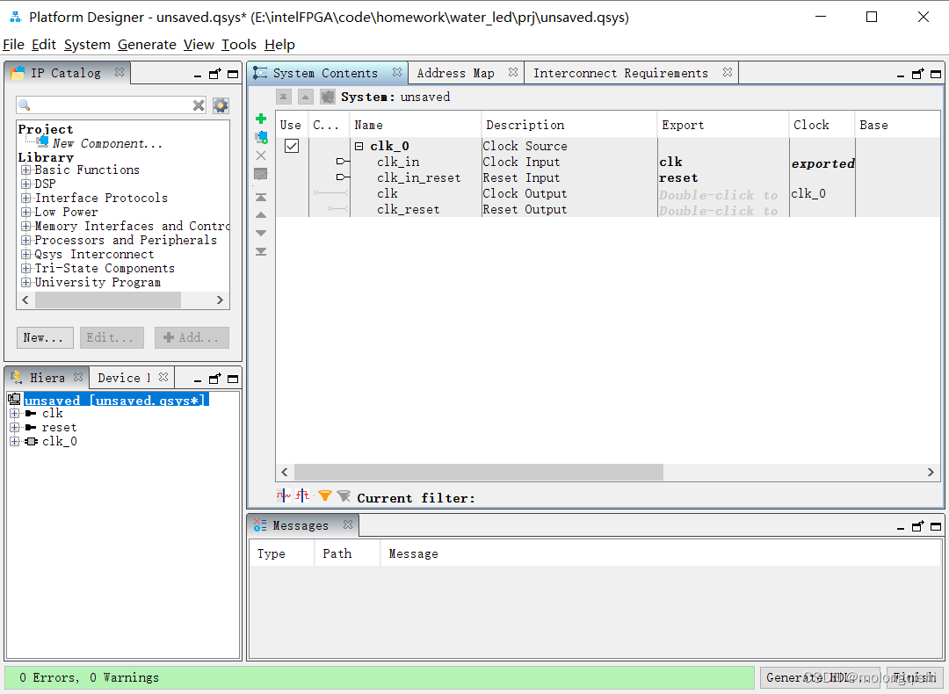Click the gray X remove component icon
Image resolution: width=949 pixels, height=694 pixels.
261,155
